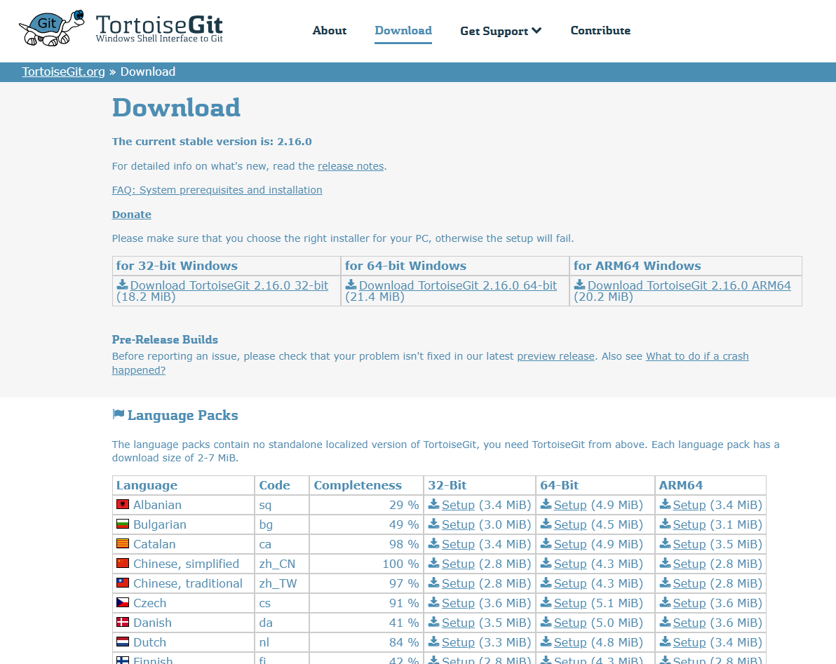The image size is (836, 664).
Task: Download TortoiseGit 2.16.0 64-bit link
Action: (458, 285)
